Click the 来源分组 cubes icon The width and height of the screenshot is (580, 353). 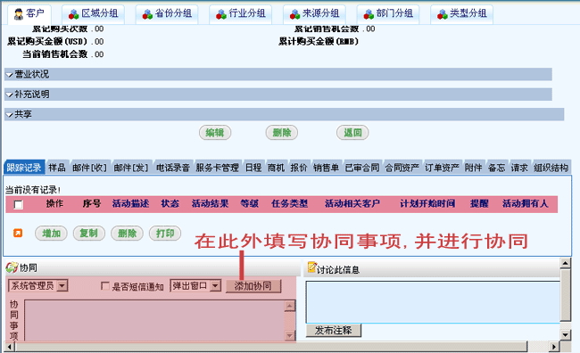294,14
